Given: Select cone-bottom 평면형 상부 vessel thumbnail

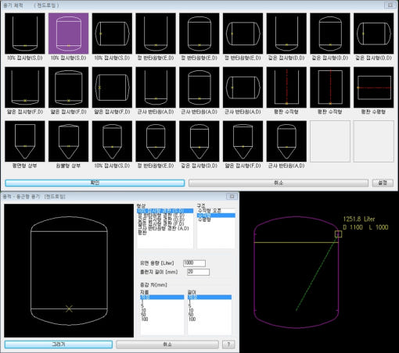Looking at the screenshot, I should [25, 141].
